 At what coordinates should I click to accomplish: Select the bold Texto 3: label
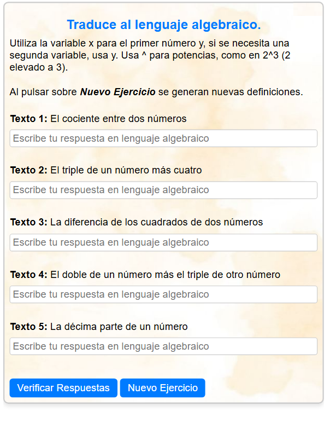[x=29, y=222]
